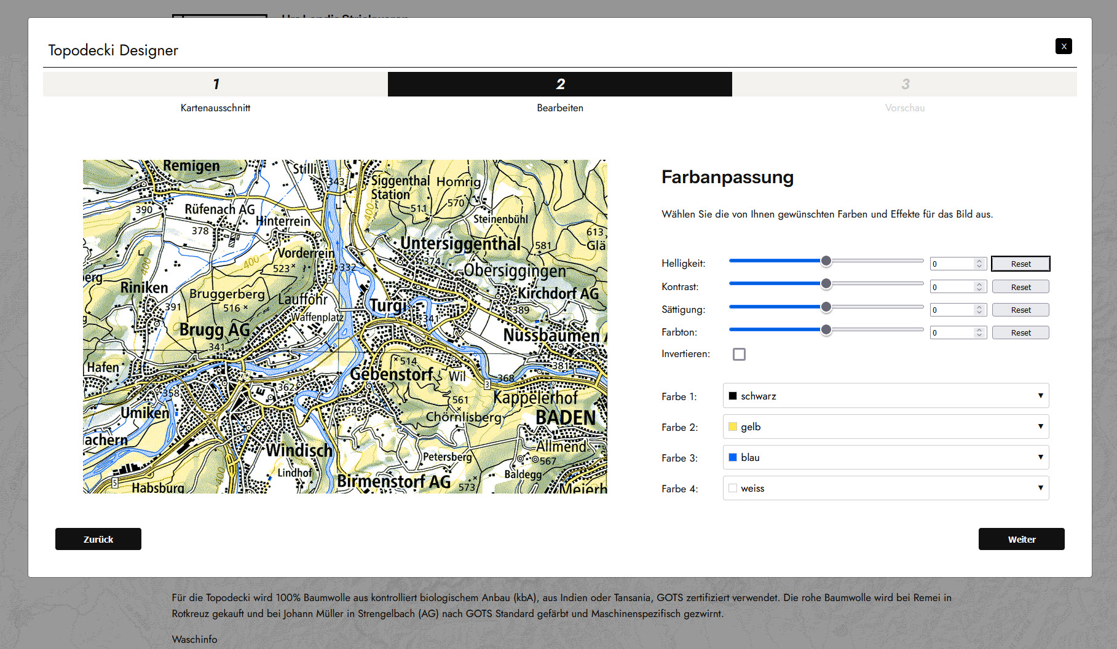Click the Helligkeit slider handle
1117x649 pixels.
coord(826,261)
